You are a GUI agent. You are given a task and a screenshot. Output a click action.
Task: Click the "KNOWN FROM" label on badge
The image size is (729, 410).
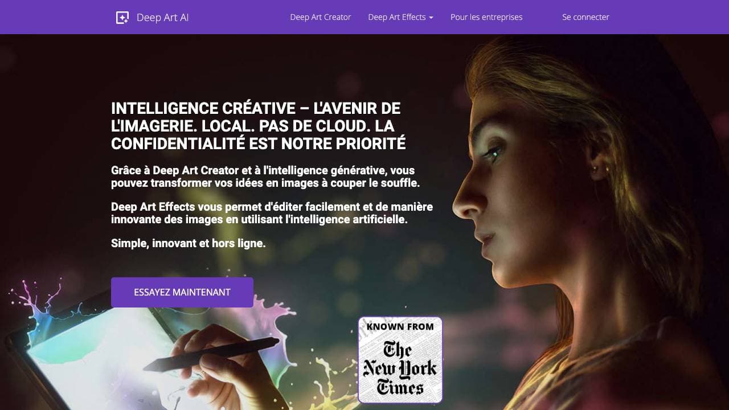click(x=400, y=327)
